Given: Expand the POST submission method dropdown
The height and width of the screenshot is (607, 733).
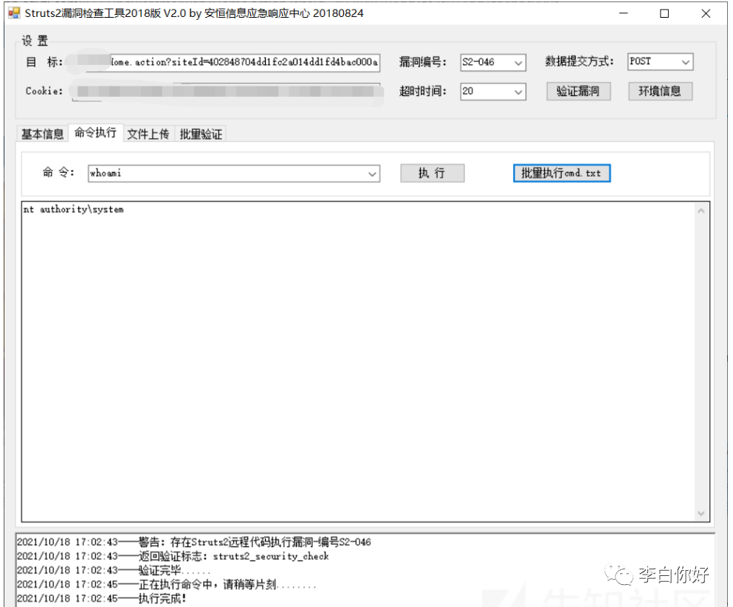Looking at the screenshot, I should click(x=686, y=63).
